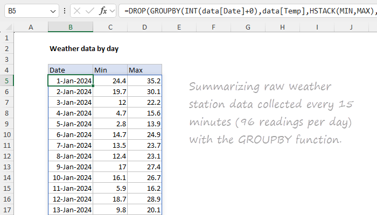Select column F header
The height and width of the screenshot is (215, 377).
[x=213, y=27]
